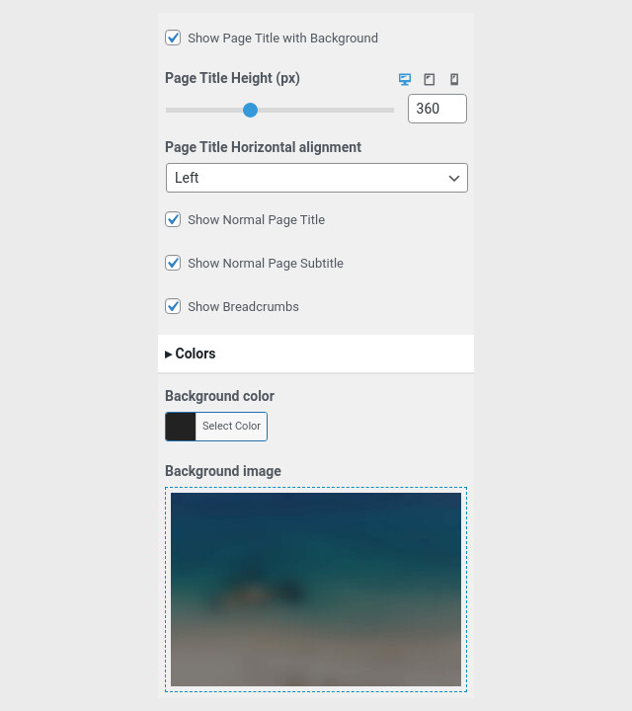Image resolution: width=632 pixels, height=711 pixels.
Task: Click the slider track right of handle
Action: (x=326, y=110)
